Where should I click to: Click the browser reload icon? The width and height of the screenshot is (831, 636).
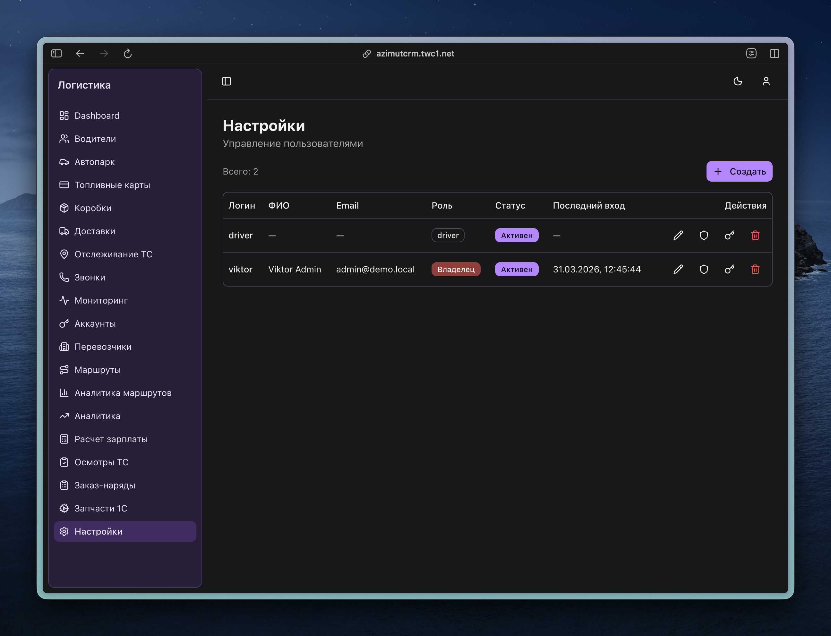coord(127,53)
